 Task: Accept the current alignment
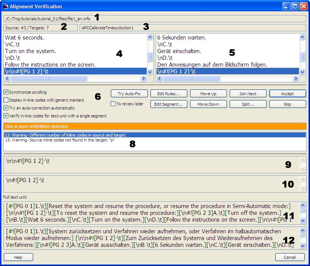coord(287,94)
